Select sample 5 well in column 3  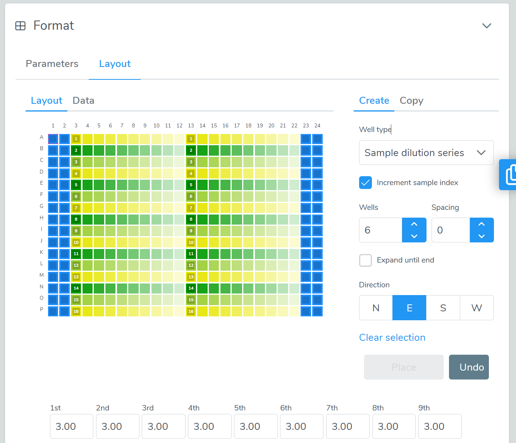tap(76, 185)
